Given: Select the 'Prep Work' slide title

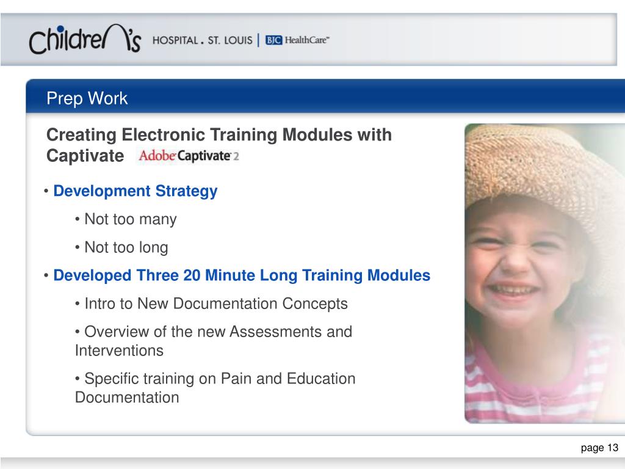Looking at the screenshot, I should click(x=87, y=98).
